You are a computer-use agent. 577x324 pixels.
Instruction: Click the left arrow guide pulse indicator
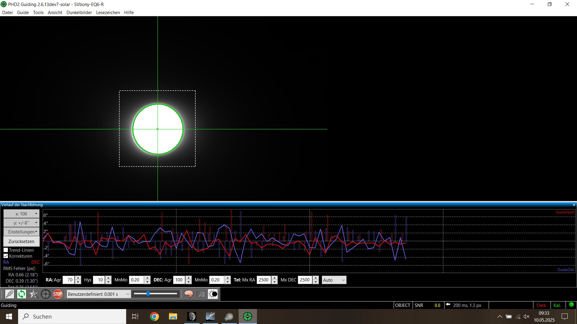pos(448,304)
